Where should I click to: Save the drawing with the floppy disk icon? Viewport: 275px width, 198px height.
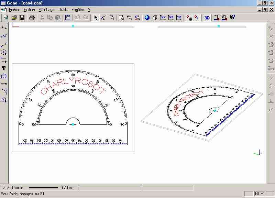(x=22, y=18)
